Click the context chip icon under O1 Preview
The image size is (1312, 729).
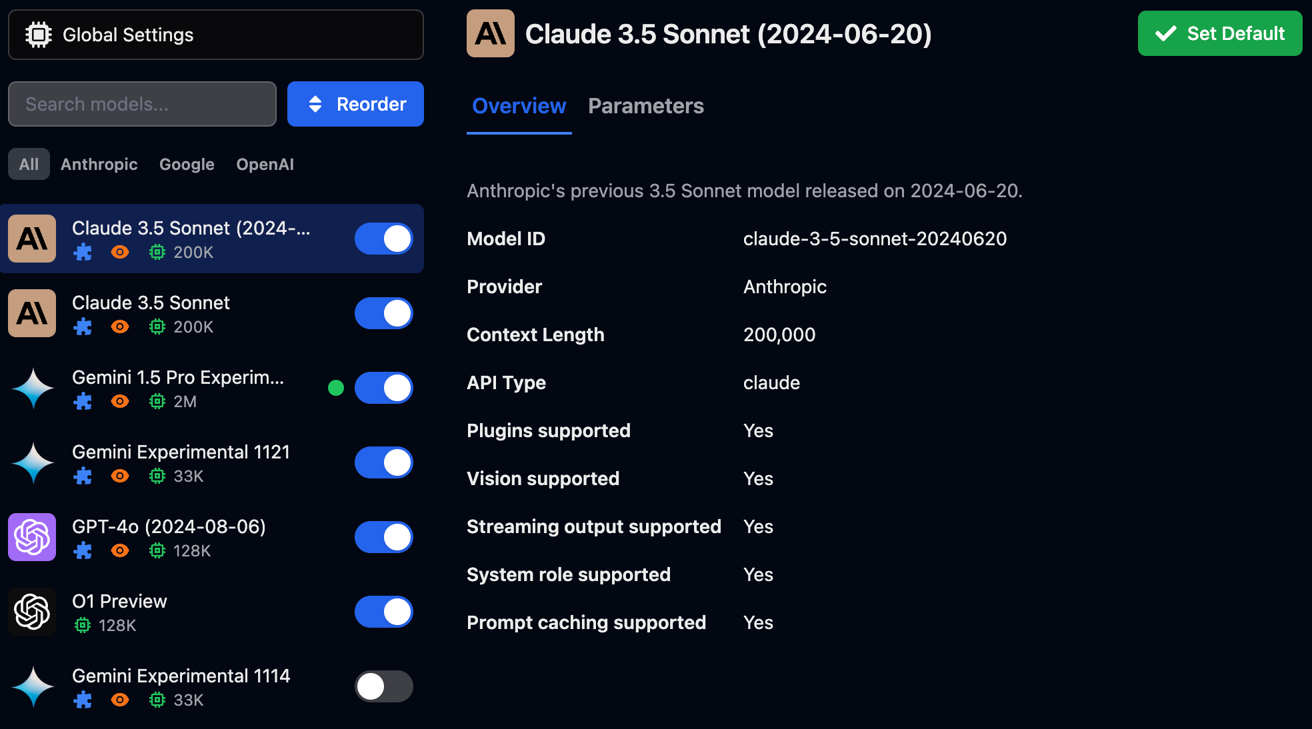(x=83, y=625)
